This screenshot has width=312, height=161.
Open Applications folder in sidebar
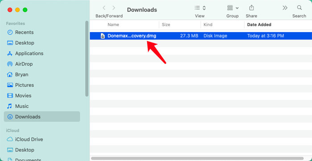[x=29, y=54]
